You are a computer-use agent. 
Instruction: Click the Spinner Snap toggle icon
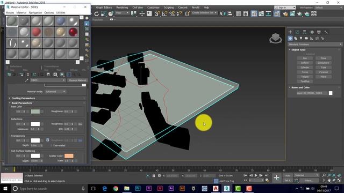pos(179,14)
